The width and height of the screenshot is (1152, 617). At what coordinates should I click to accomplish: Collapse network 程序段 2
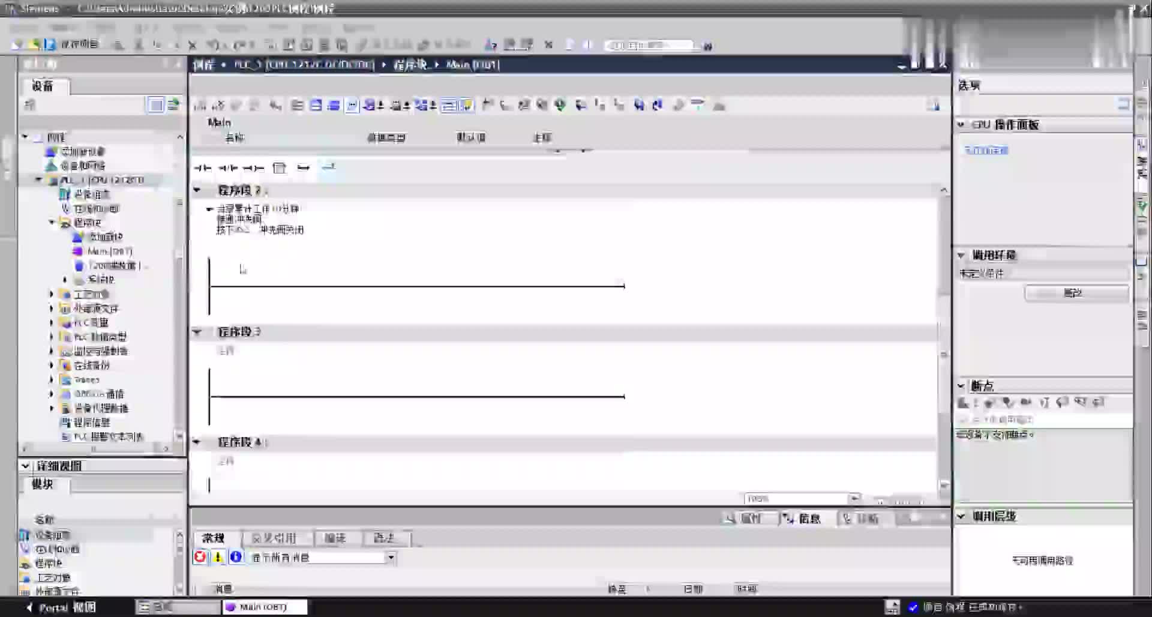[197, 190]
